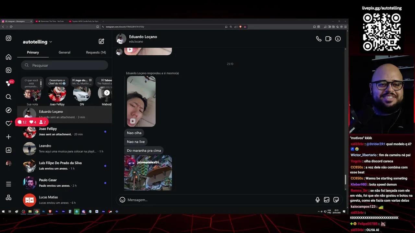Click message 'Do maranha pra cima'
The image size is (415, 233).
144,150
